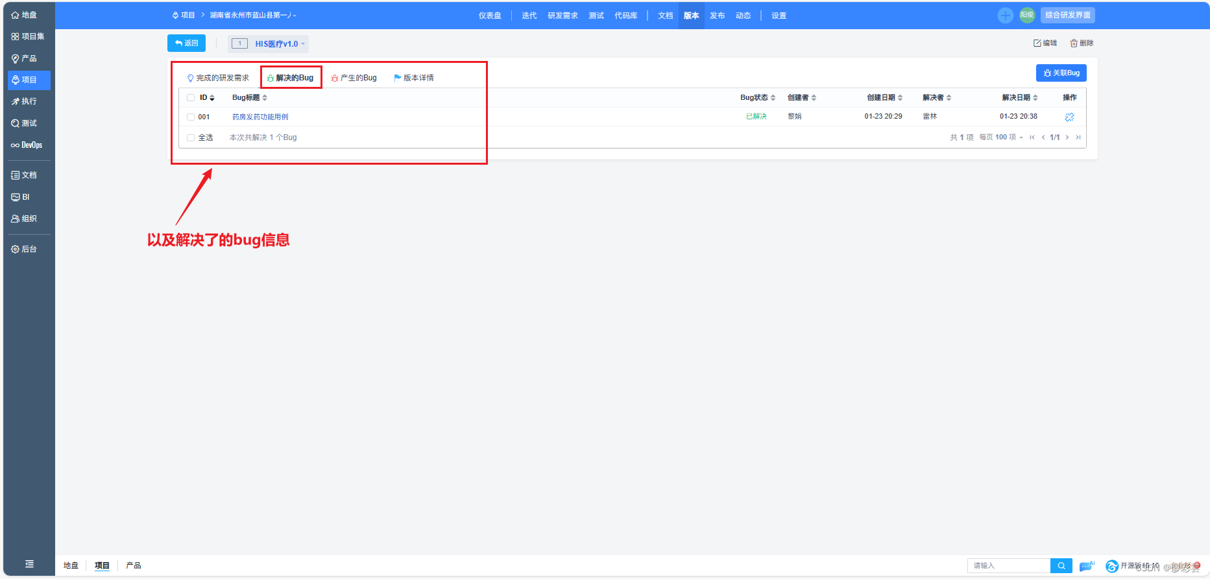Go to next page of the table

pos(1067,137)
